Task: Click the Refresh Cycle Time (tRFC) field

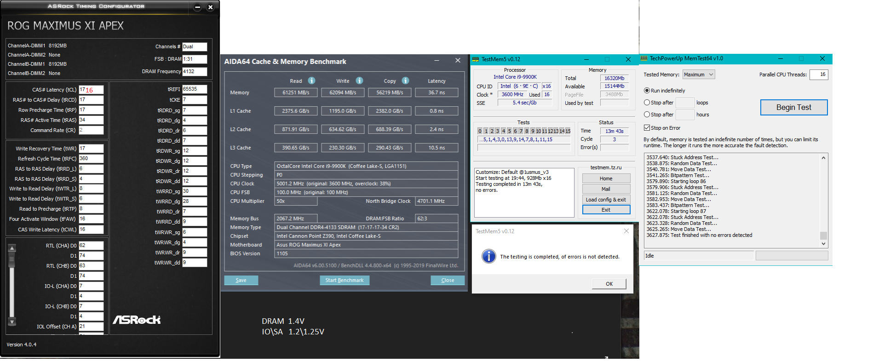Action: pyautogui.click(x=91, y=158)
